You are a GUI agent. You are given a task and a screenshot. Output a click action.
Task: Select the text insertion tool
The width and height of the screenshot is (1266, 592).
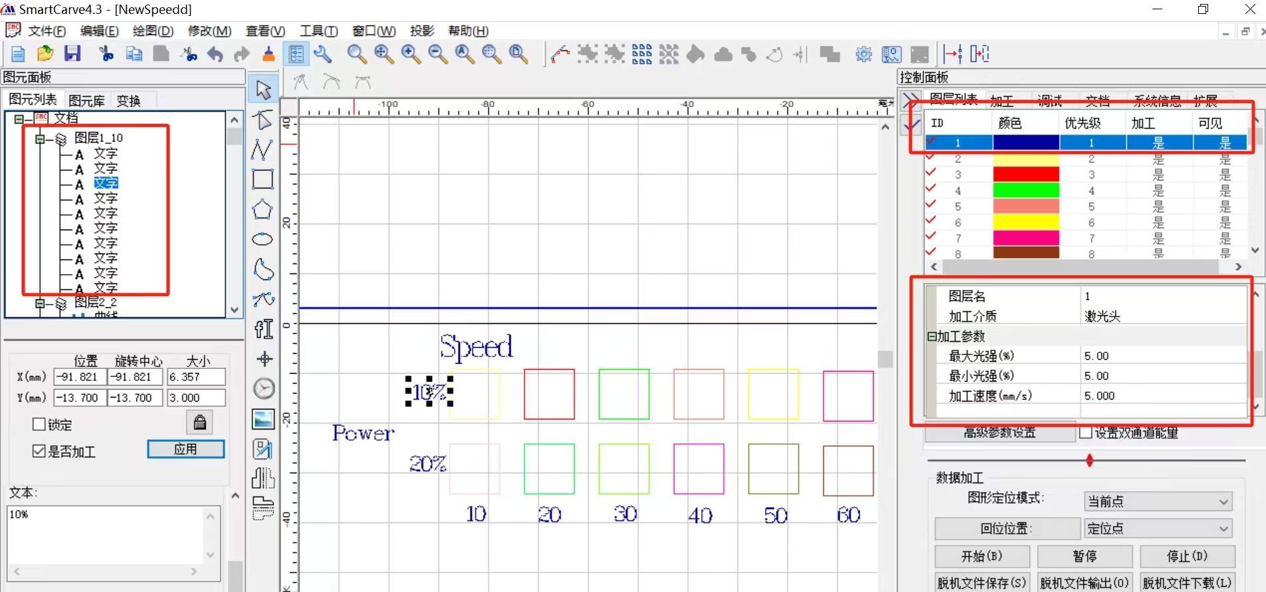[x=263, y=329]
